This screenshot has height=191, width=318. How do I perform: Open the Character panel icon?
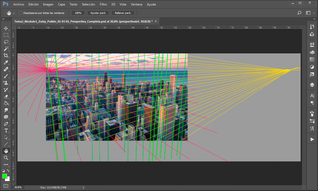312,96
